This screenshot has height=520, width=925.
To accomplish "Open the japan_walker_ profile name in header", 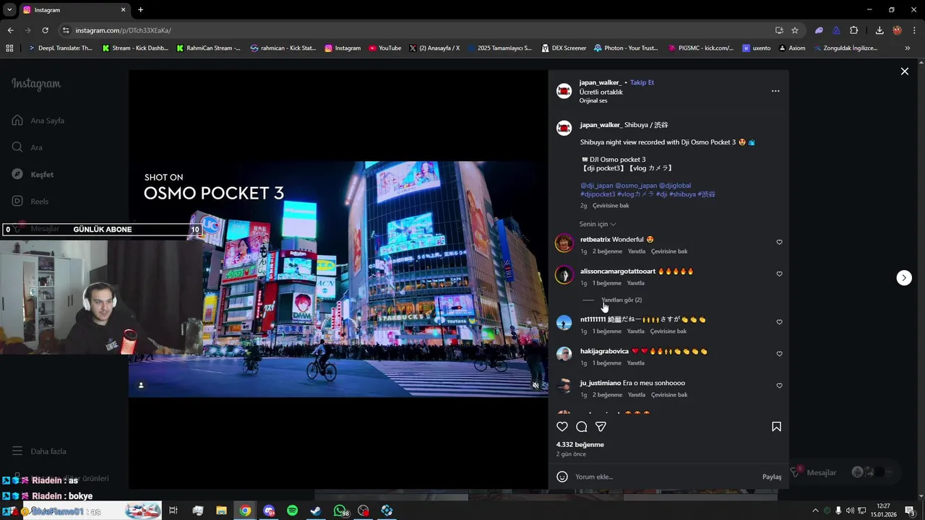I will pos(601,82).
